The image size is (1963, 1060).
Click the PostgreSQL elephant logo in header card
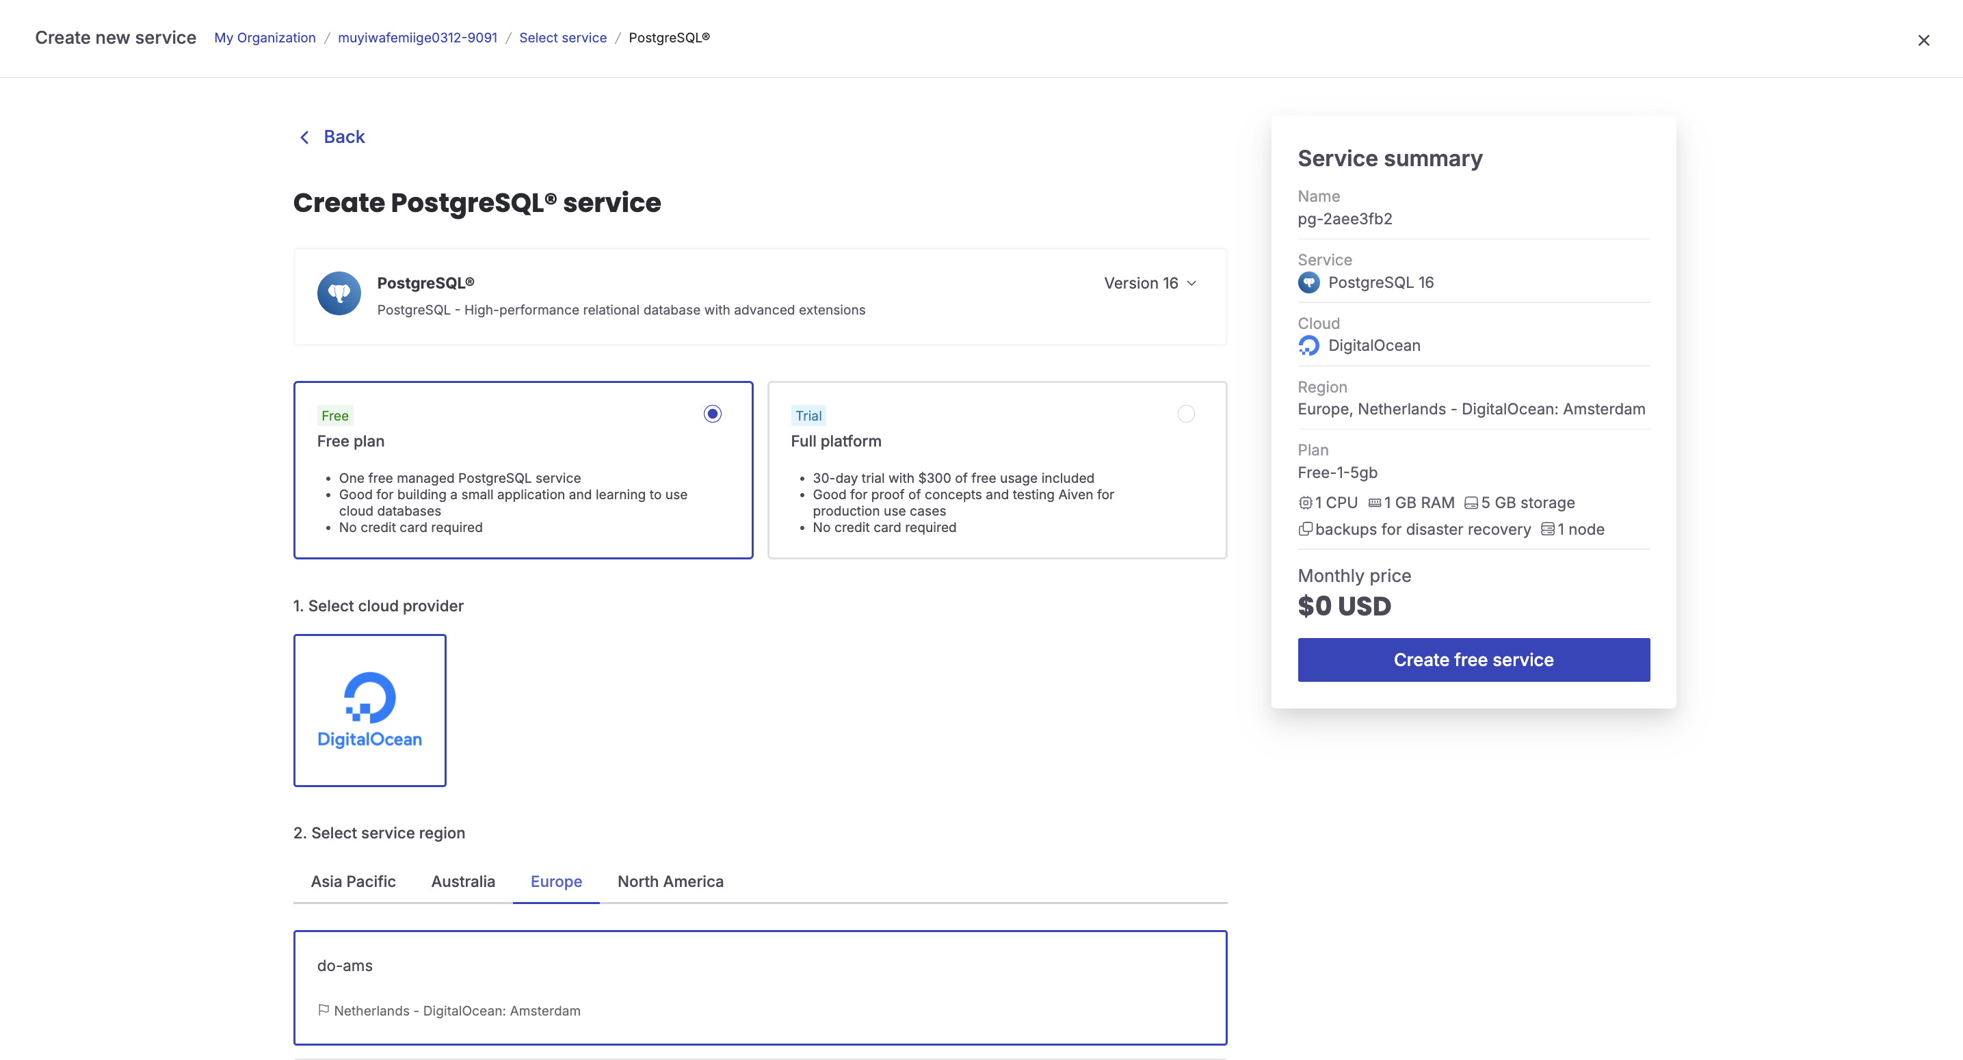[339, 293]
